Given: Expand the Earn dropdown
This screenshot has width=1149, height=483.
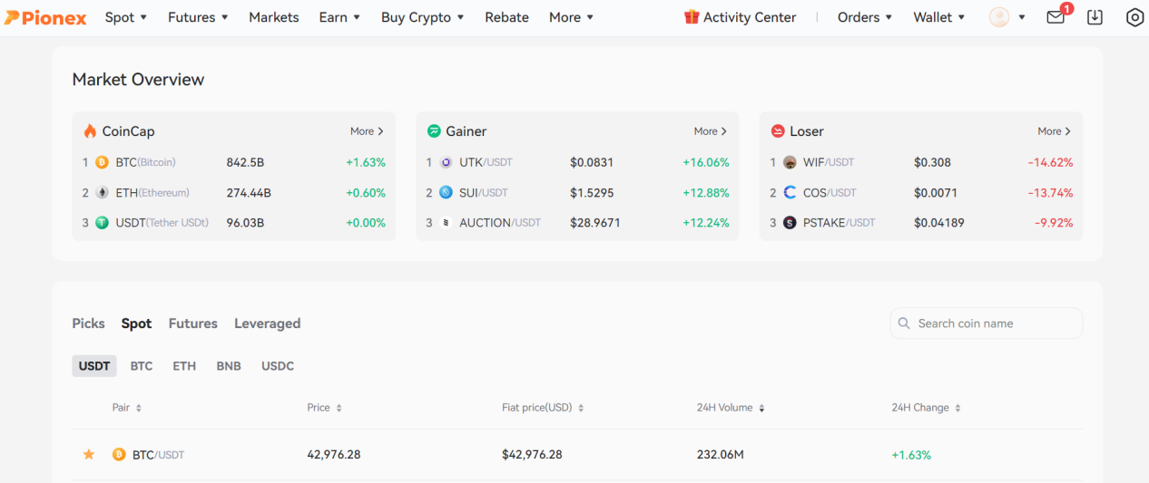Looking at the screenshot, I should click(x=339, y=17).
